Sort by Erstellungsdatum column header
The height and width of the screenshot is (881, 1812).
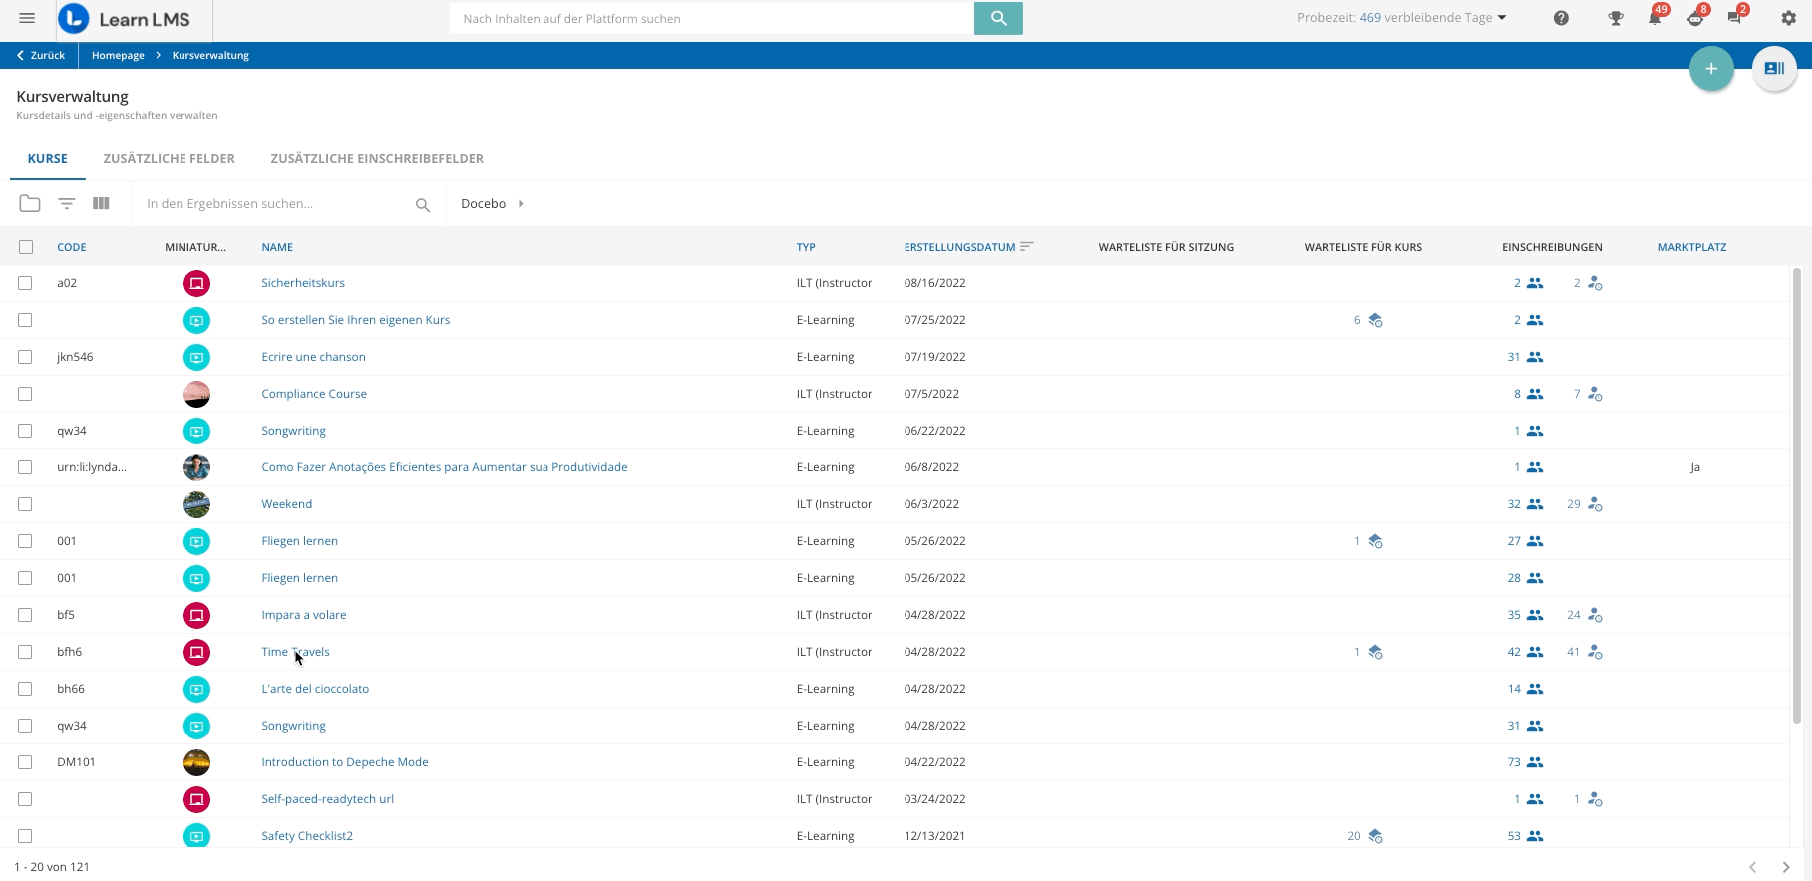point(959,247)
